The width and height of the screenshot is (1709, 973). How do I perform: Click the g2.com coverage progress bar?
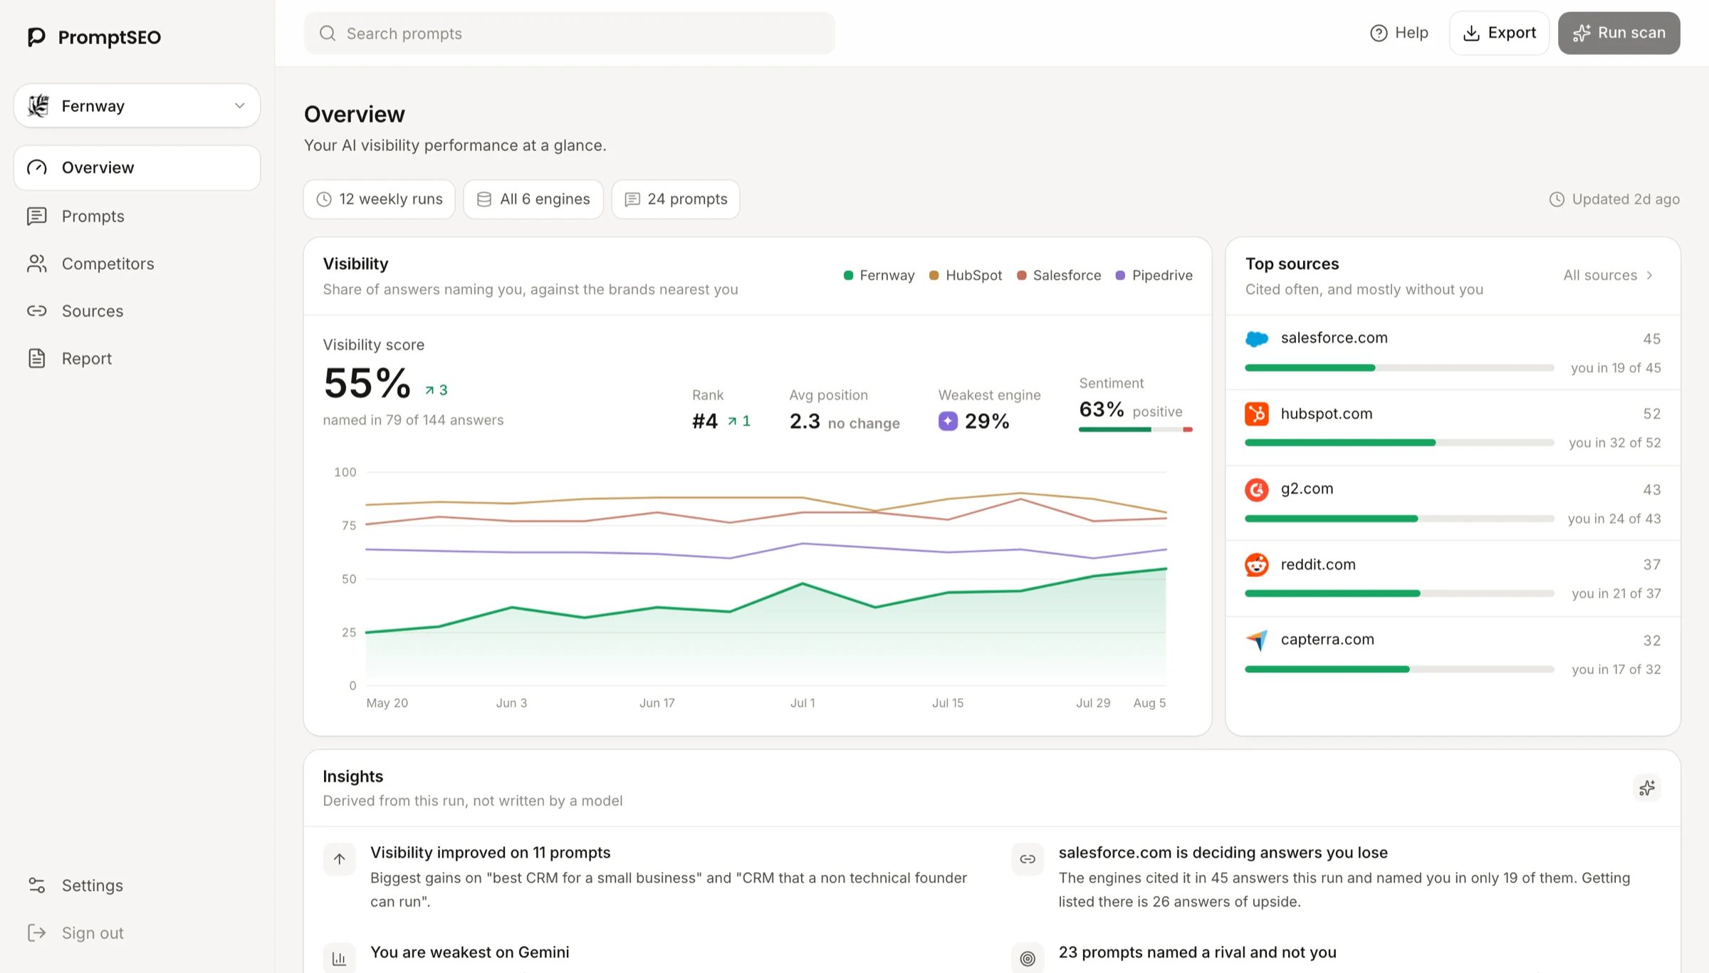pos(1399,519)
